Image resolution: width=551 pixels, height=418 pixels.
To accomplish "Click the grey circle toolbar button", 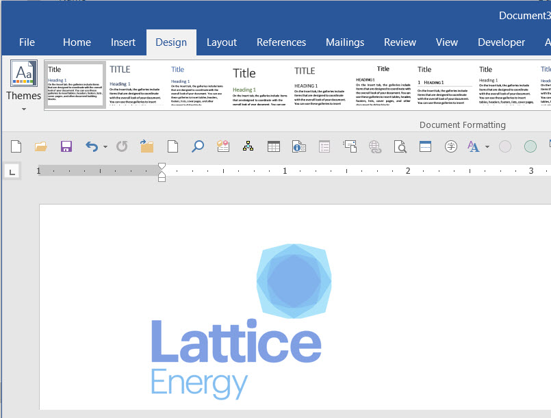I will [x=505, y=146].
